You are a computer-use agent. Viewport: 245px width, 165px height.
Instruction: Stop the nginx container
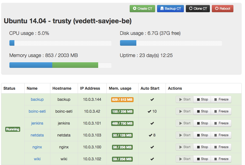[202, 147]
